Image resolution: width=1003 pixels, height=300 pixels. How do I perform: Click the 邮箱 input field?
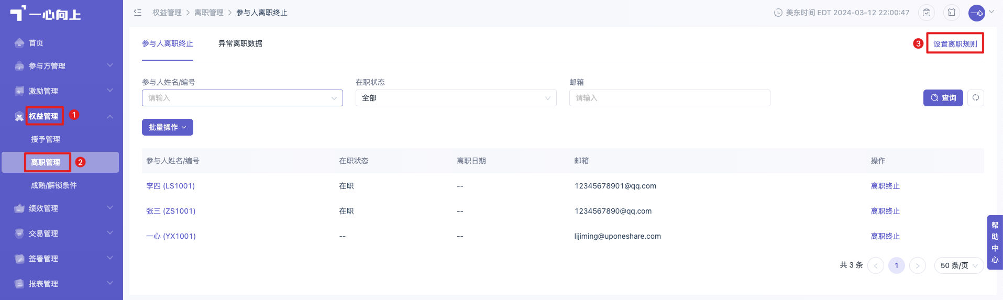(670, 98)
